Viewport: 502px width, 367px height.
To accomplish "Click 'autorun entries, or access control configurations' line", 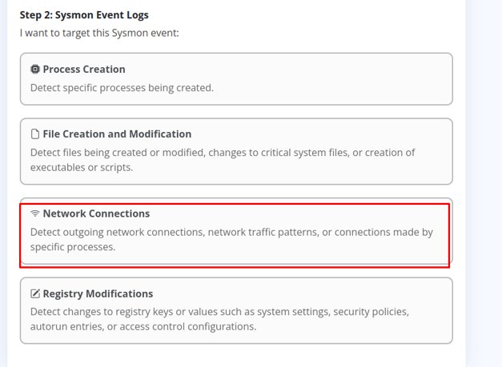I will point(143,326).
